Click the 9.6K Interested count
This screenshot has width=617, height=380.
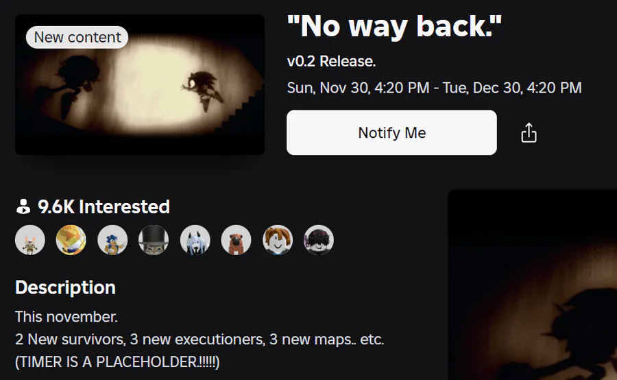pos(104,206)
